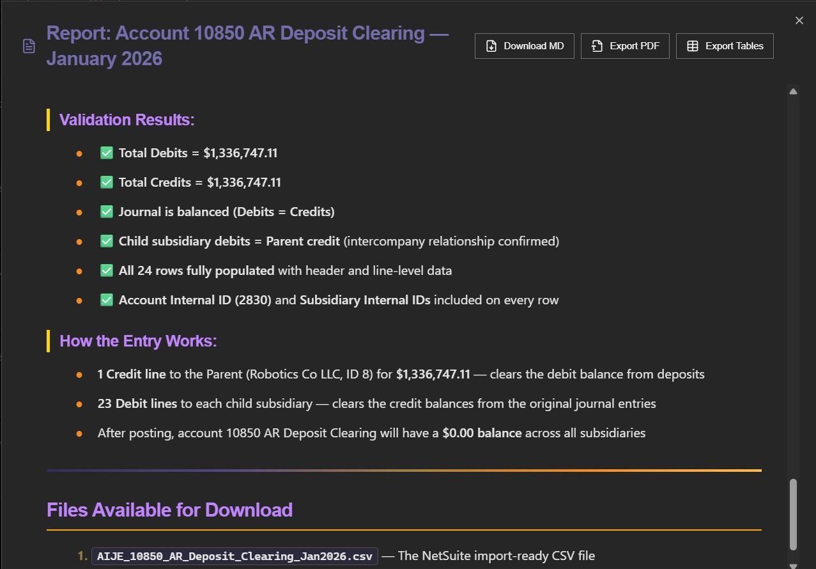This screenshot has width=816, height=569.
Task: Click the PDF file icon in Export PDF
Action: tap(597, 46)
